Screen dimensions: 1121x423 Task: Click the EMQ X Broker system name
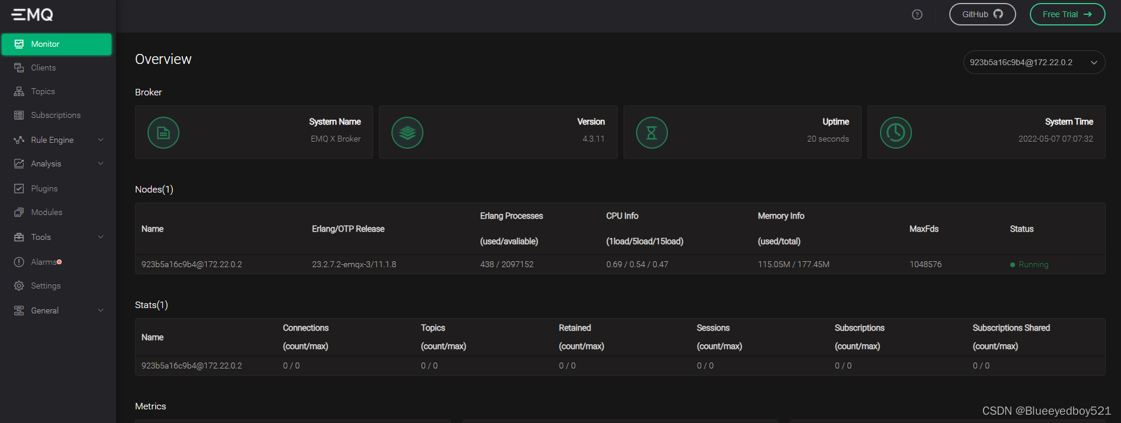pyautogui.click(x=336, y=139)
